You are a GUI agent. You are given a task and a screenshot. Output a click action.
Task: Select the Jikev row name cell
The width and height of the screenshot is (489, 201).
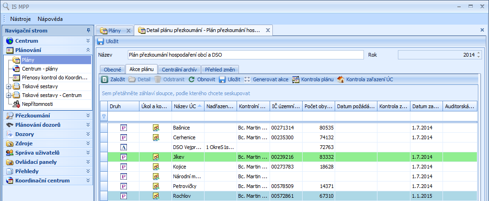188,157
